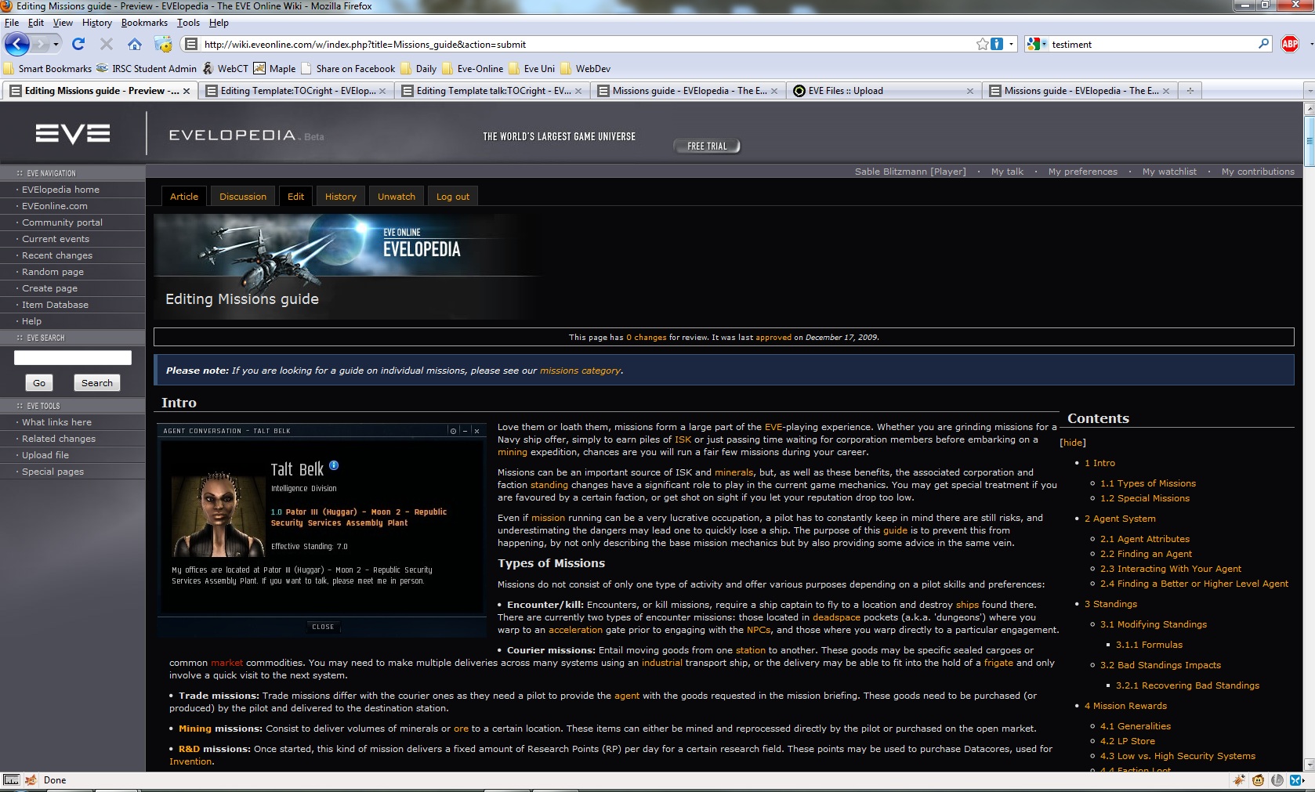
Task: Open the missions category link
Action: 580,371
